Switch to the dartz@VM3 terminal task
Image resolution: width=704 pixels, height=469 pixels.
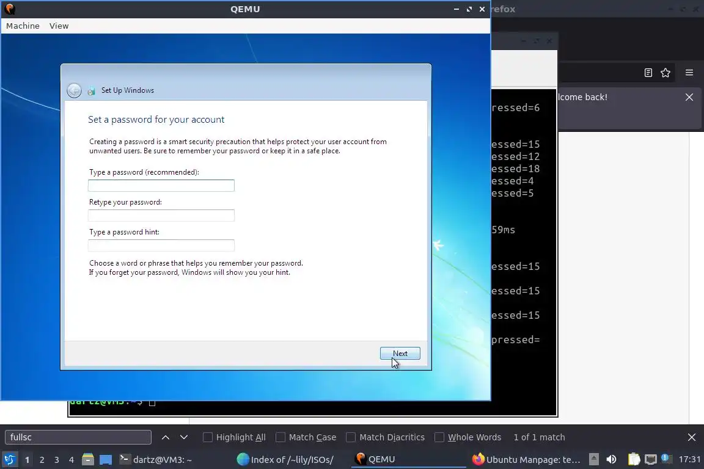(x=156, y=460)
